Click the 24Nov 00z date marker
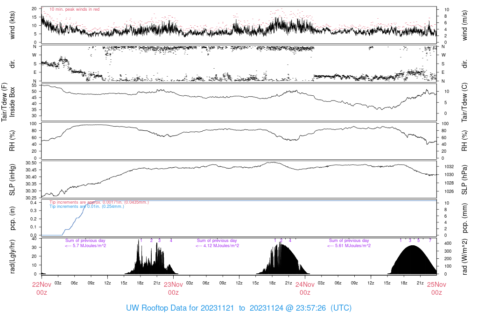 305,288
